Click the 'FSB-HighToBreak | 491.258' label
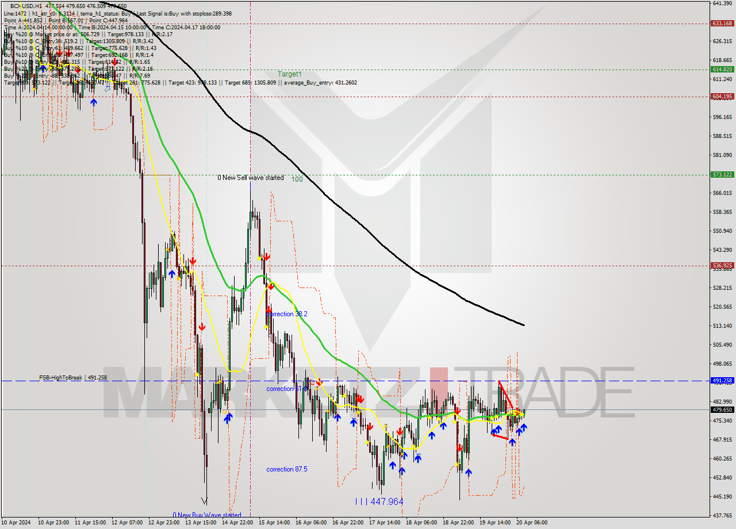 coord(73,378)
